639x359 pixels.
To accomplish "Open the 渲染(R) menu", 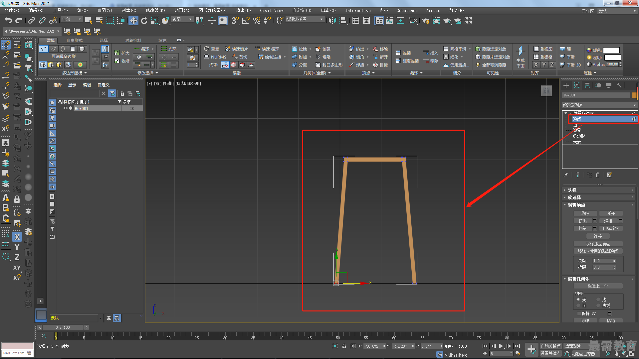I will pyautogui.click(x=243, y=11).
